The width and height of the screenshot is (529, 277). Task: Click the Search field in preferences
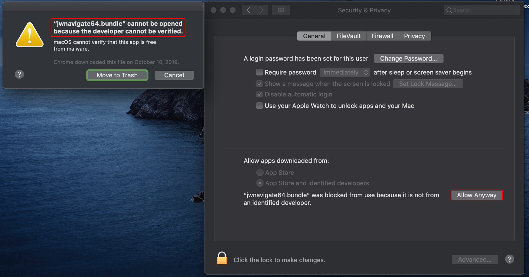click(484, 10)
